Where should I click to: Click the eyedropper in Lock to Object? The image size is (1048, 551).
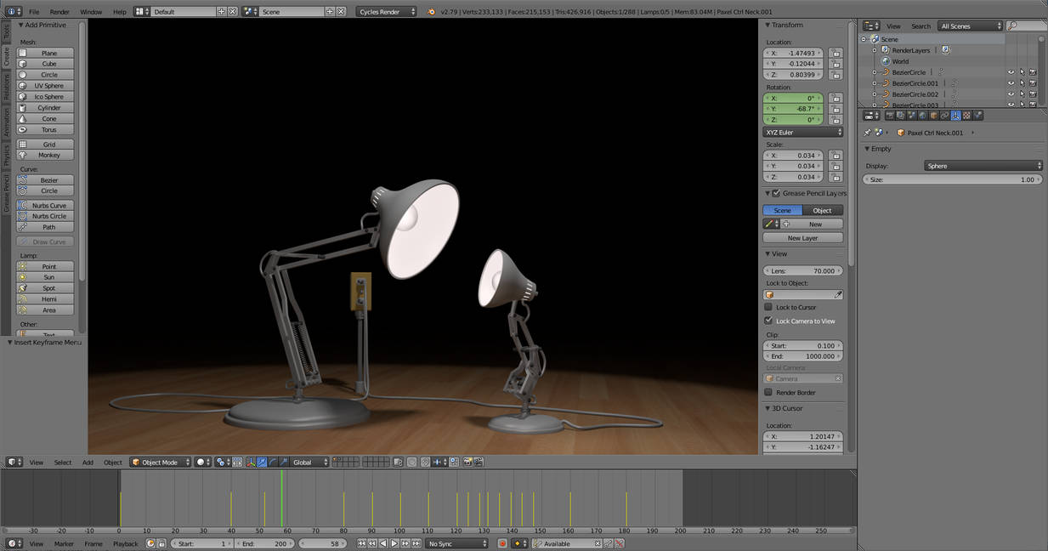point(838,295)
